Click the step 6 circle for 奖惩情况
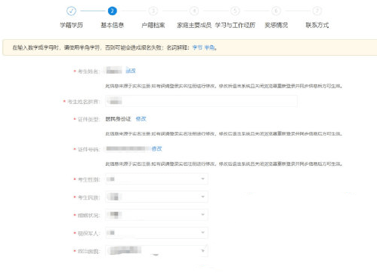 coord(276,11)
